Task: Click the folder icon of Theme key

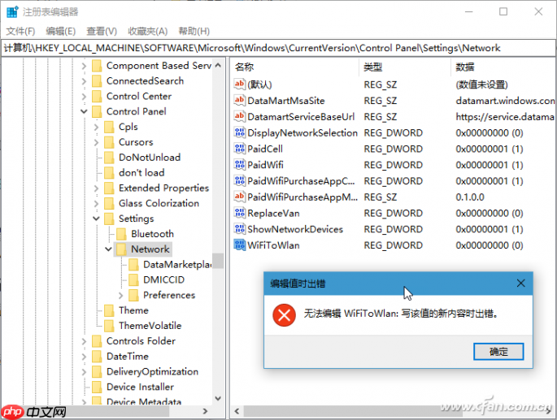Action: click(109, 310)
